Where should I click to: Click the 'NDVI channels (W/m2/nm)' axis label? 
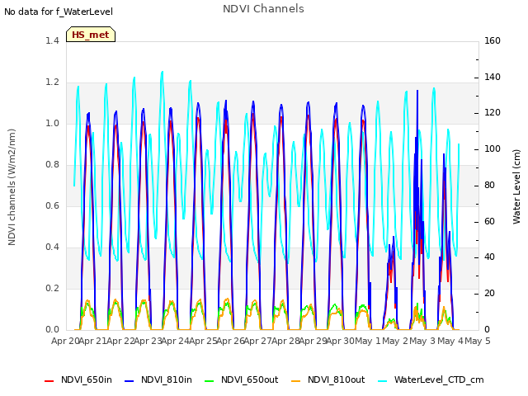point(12,187)
